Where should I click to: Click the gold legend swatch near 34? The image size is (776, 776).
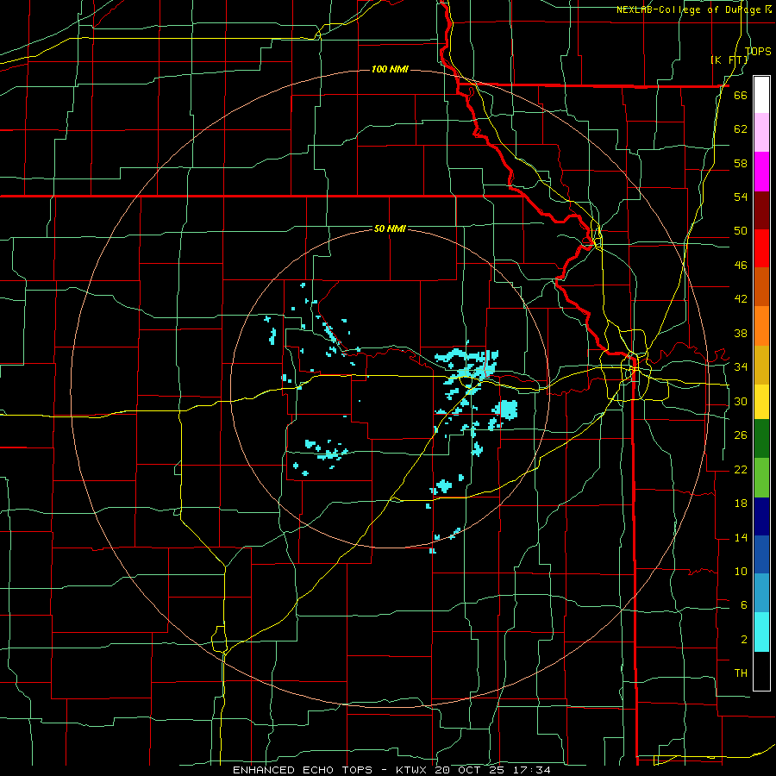coord(761,365)
